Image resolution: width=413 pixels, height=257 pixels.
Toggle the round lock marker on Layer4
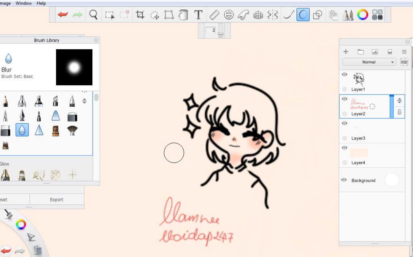[x=344, y=162]
